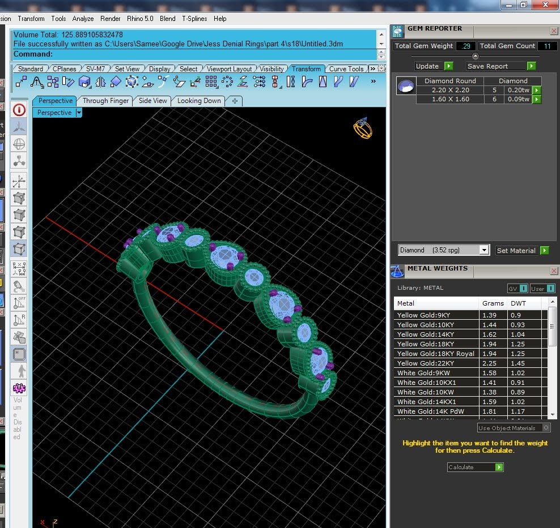
Task: Click the axes gumball icon in sidebar
Action: pos(19,181)
